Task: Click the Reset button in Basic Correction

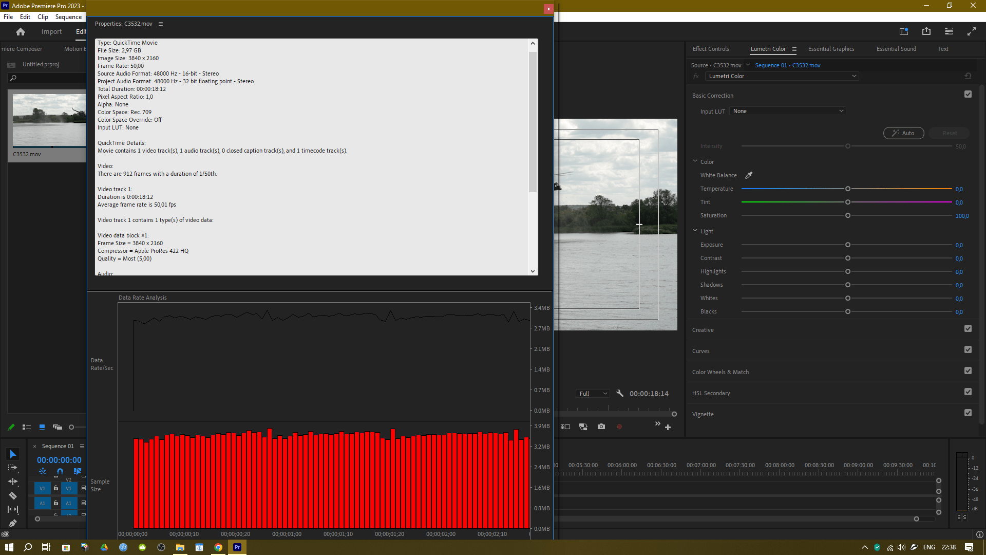Action: [x=949, y=133]
